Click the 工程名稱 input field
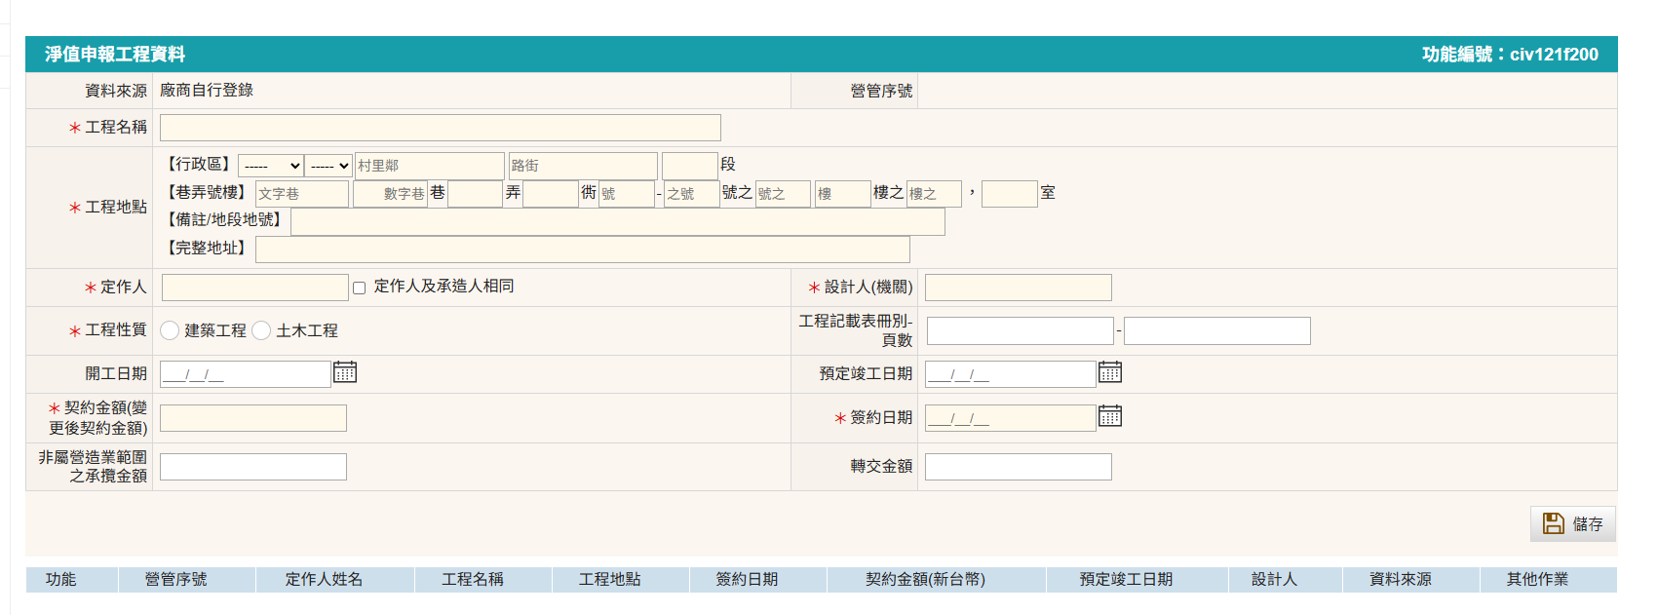 (440, 128)
